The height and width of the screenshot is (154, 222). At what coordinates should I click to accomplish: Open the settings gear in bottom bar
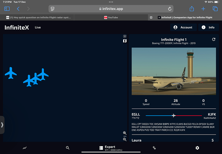(197, 148)
